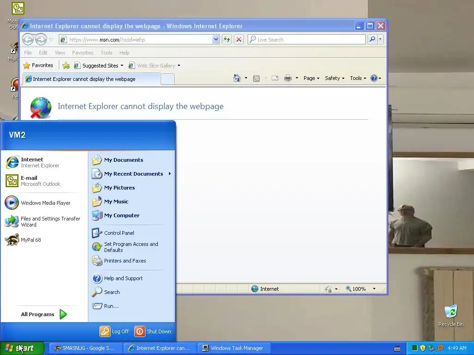Open Web Slice Gallery dropdown

(154, 66)
